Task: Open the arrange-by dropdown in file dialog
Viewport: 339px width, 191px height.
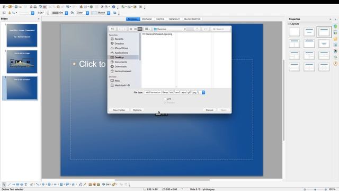Action: pyautogui.click(x=147, y=29)
